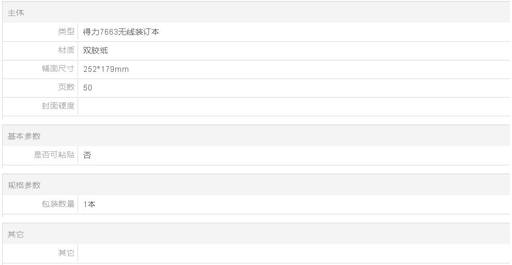Select the 是否可粘贴 label
This screenshot has height=265, width=512.
(54, 155)
